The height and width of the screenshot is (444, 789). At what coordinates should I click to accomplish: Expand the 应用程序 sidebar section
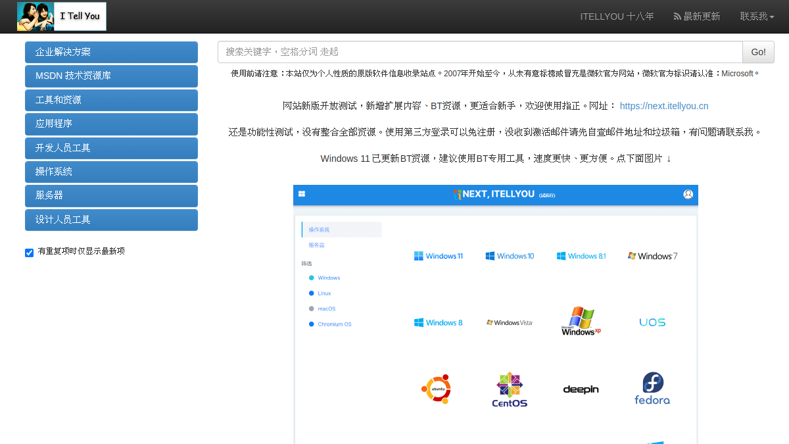click(x=111, y=124)
